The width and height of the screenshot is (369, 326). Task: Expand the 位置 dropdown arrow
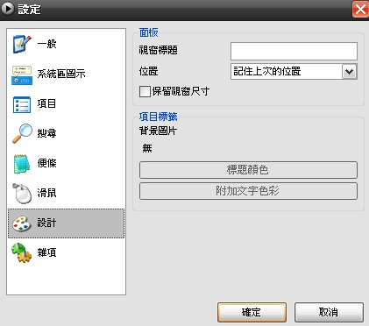pyautogui.click(x=350, y=72)
